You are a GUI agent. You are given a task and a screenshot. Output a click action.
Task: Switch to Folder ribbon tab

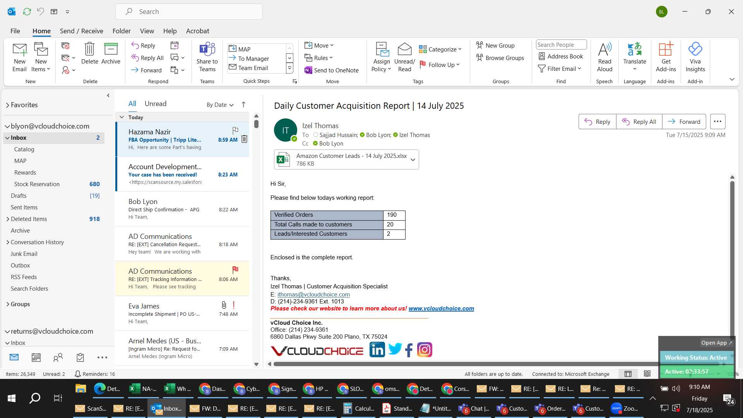click(122, 31)
